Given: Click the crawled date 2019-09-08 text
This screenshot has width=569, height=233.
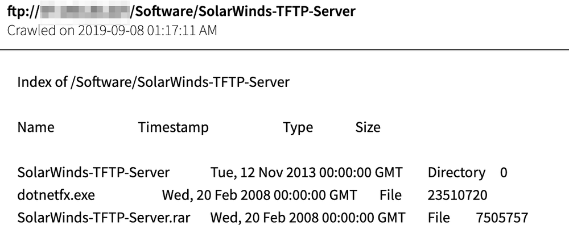Looking at the screenshot, I should (112, 31).
